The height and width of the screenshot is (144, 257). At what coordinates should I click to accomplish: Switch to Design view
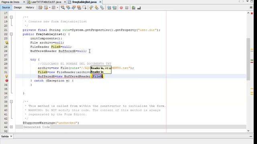pos(18,8)
